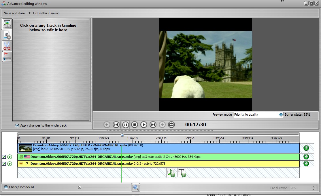Click the 00:17:30 time display
Viewport: 321px width, 196px height.
coord(195,125)
